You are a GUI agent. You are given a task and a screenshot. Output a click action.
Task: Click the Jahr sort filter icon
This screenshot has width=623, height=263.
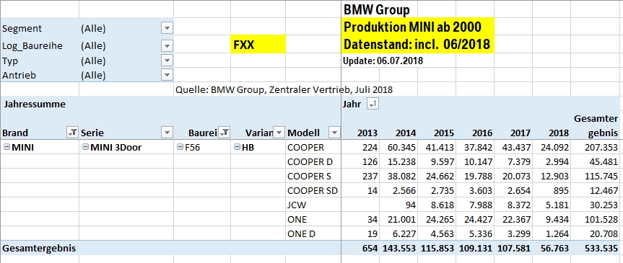[x=373, y=104]
